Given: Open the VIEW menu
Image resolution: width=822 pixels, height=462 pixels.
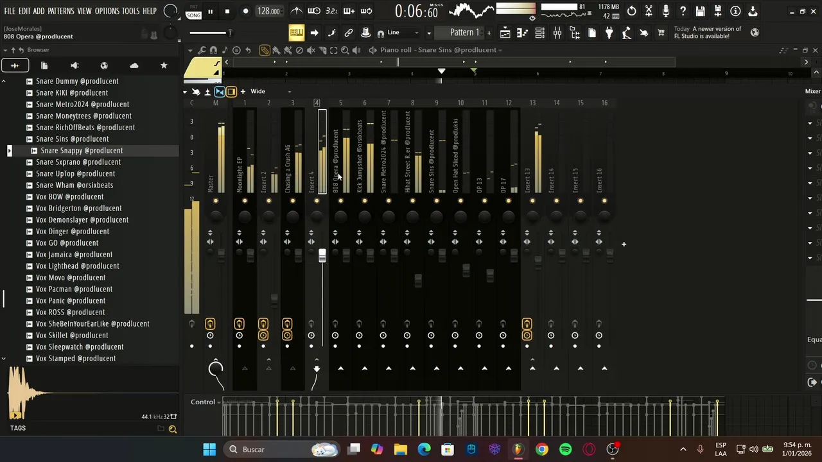Looking at the screenshot, I should 85,11.
